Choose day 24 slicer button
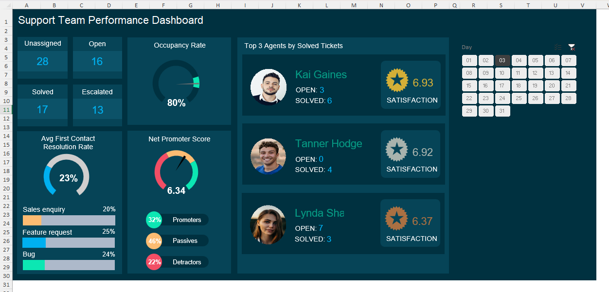This screenshot has width=609, height=292. [x=502, y=98]
